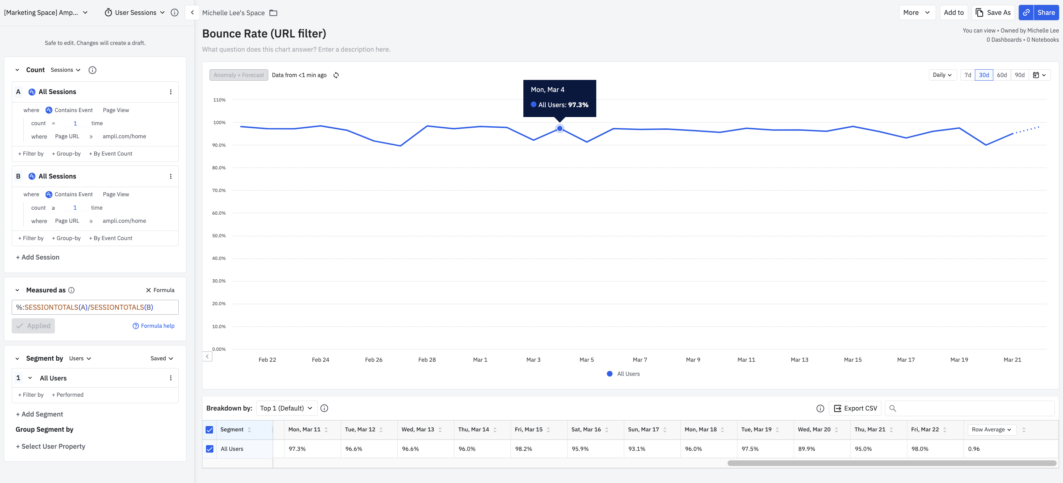Viewport: 1063px width, 483px height.
Task: Click the Export CSV button
Action: pos(855,408)
